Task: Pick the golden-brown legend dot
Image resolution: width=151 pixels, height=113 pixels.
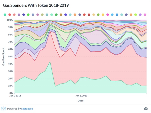Action: (61, 15)
